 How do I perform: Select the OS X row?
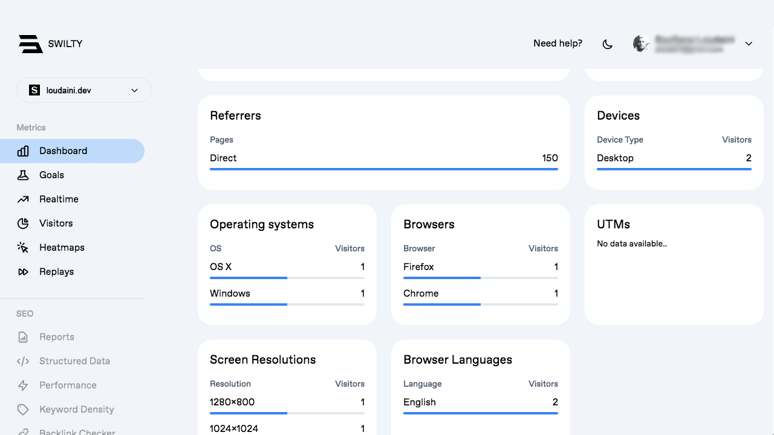coord(287,269)
